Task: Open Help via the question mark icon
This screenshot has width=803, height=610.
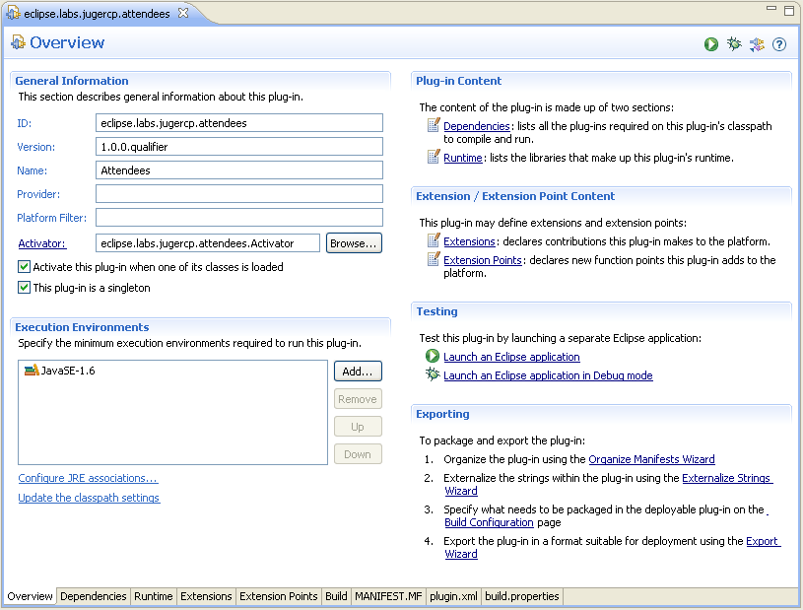Action: (779, 44)
